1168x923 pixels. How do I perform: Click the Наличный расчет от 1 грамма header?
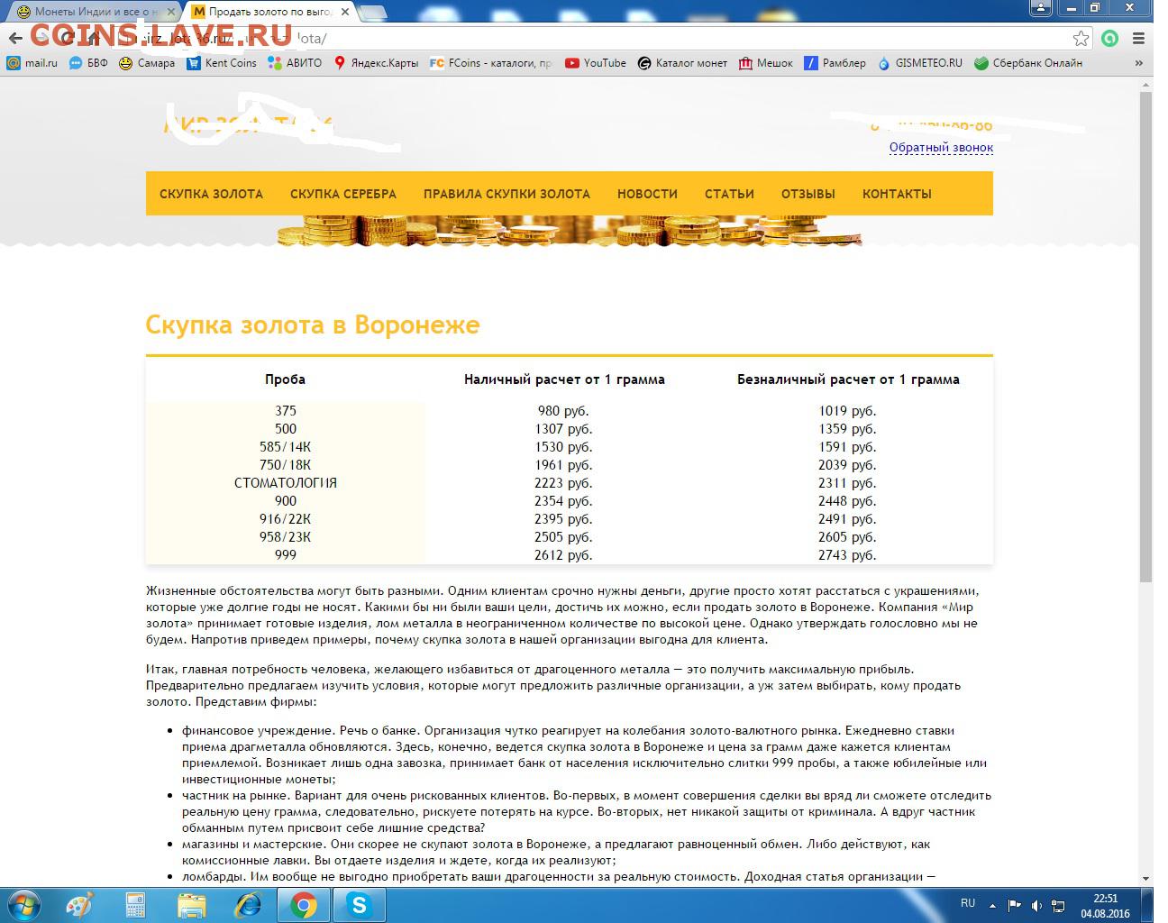564,379
